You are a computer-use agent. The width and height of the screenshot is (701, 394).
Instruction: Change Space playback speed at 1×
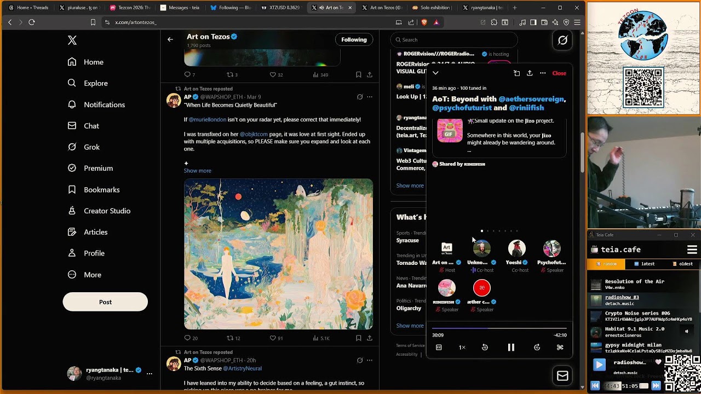coord(462,347)
